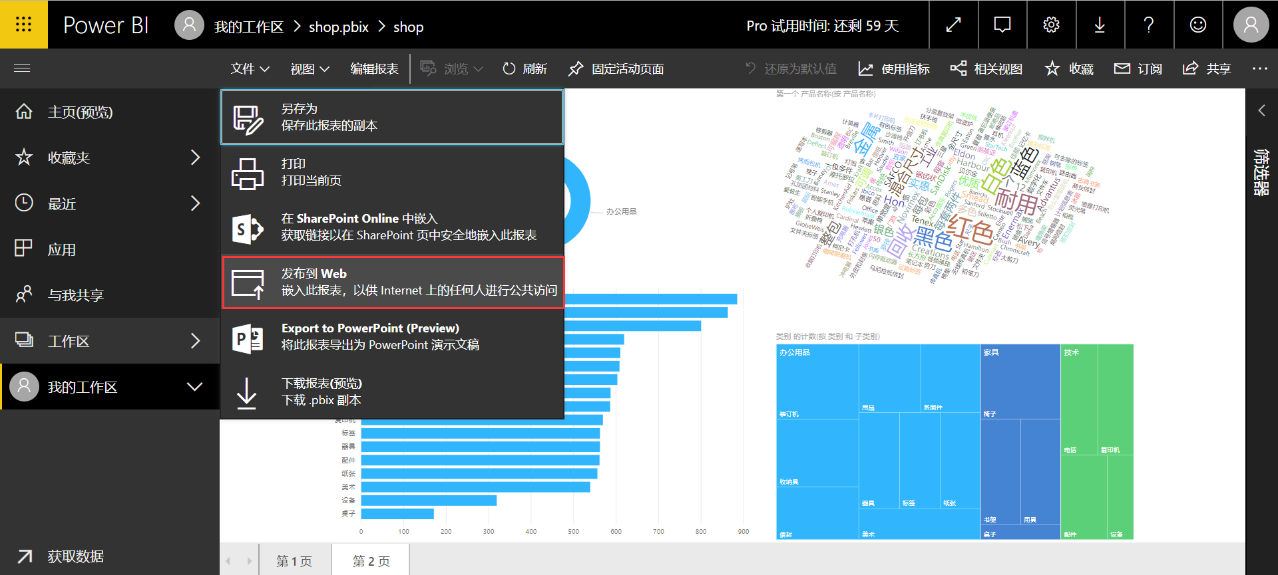Click the full screen mode arrows icon

[x=953, y=25]
